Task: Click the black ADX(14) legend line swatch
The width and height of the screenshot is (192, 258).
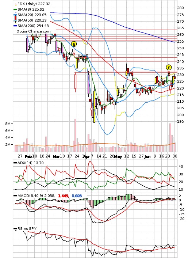Action: click(x=15, y=163)
